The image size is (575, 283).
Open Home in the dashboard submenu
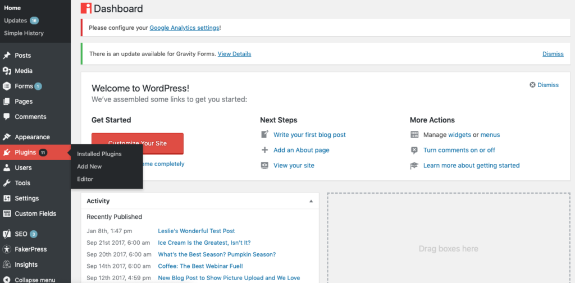[12, 8]
